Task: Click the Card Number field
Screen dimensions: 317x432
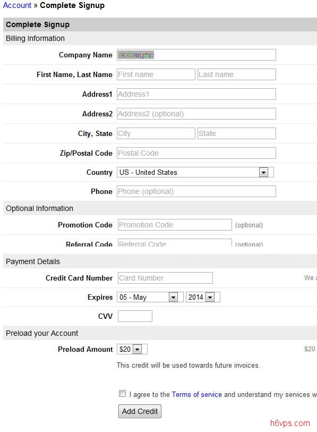Action: (x=165, y=278)
